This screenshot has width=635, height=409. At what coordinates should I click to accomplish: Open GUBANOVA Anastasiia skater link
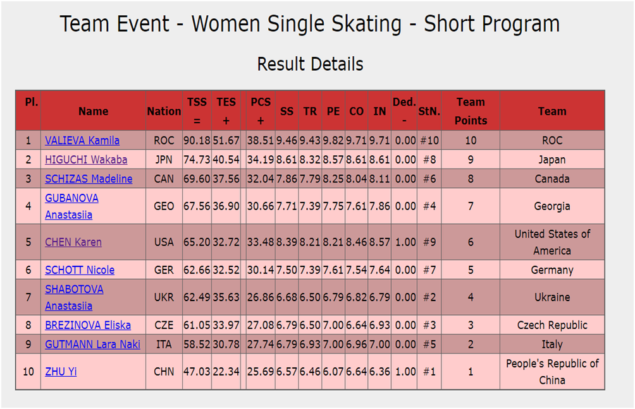click(x=71, y=206)
